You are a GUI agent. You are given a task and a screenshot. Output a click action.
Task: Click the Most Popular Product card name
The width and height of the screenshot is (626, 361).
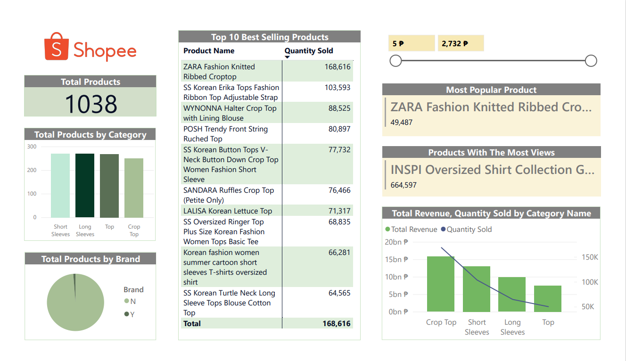click(x=491, y=107)
